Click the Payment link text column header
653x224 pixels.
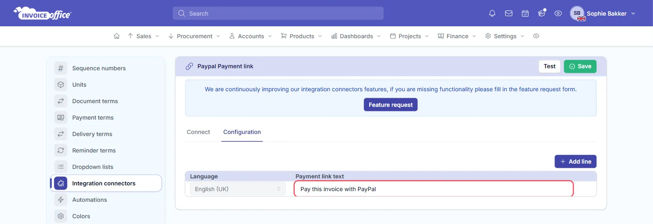click(320, 176)
